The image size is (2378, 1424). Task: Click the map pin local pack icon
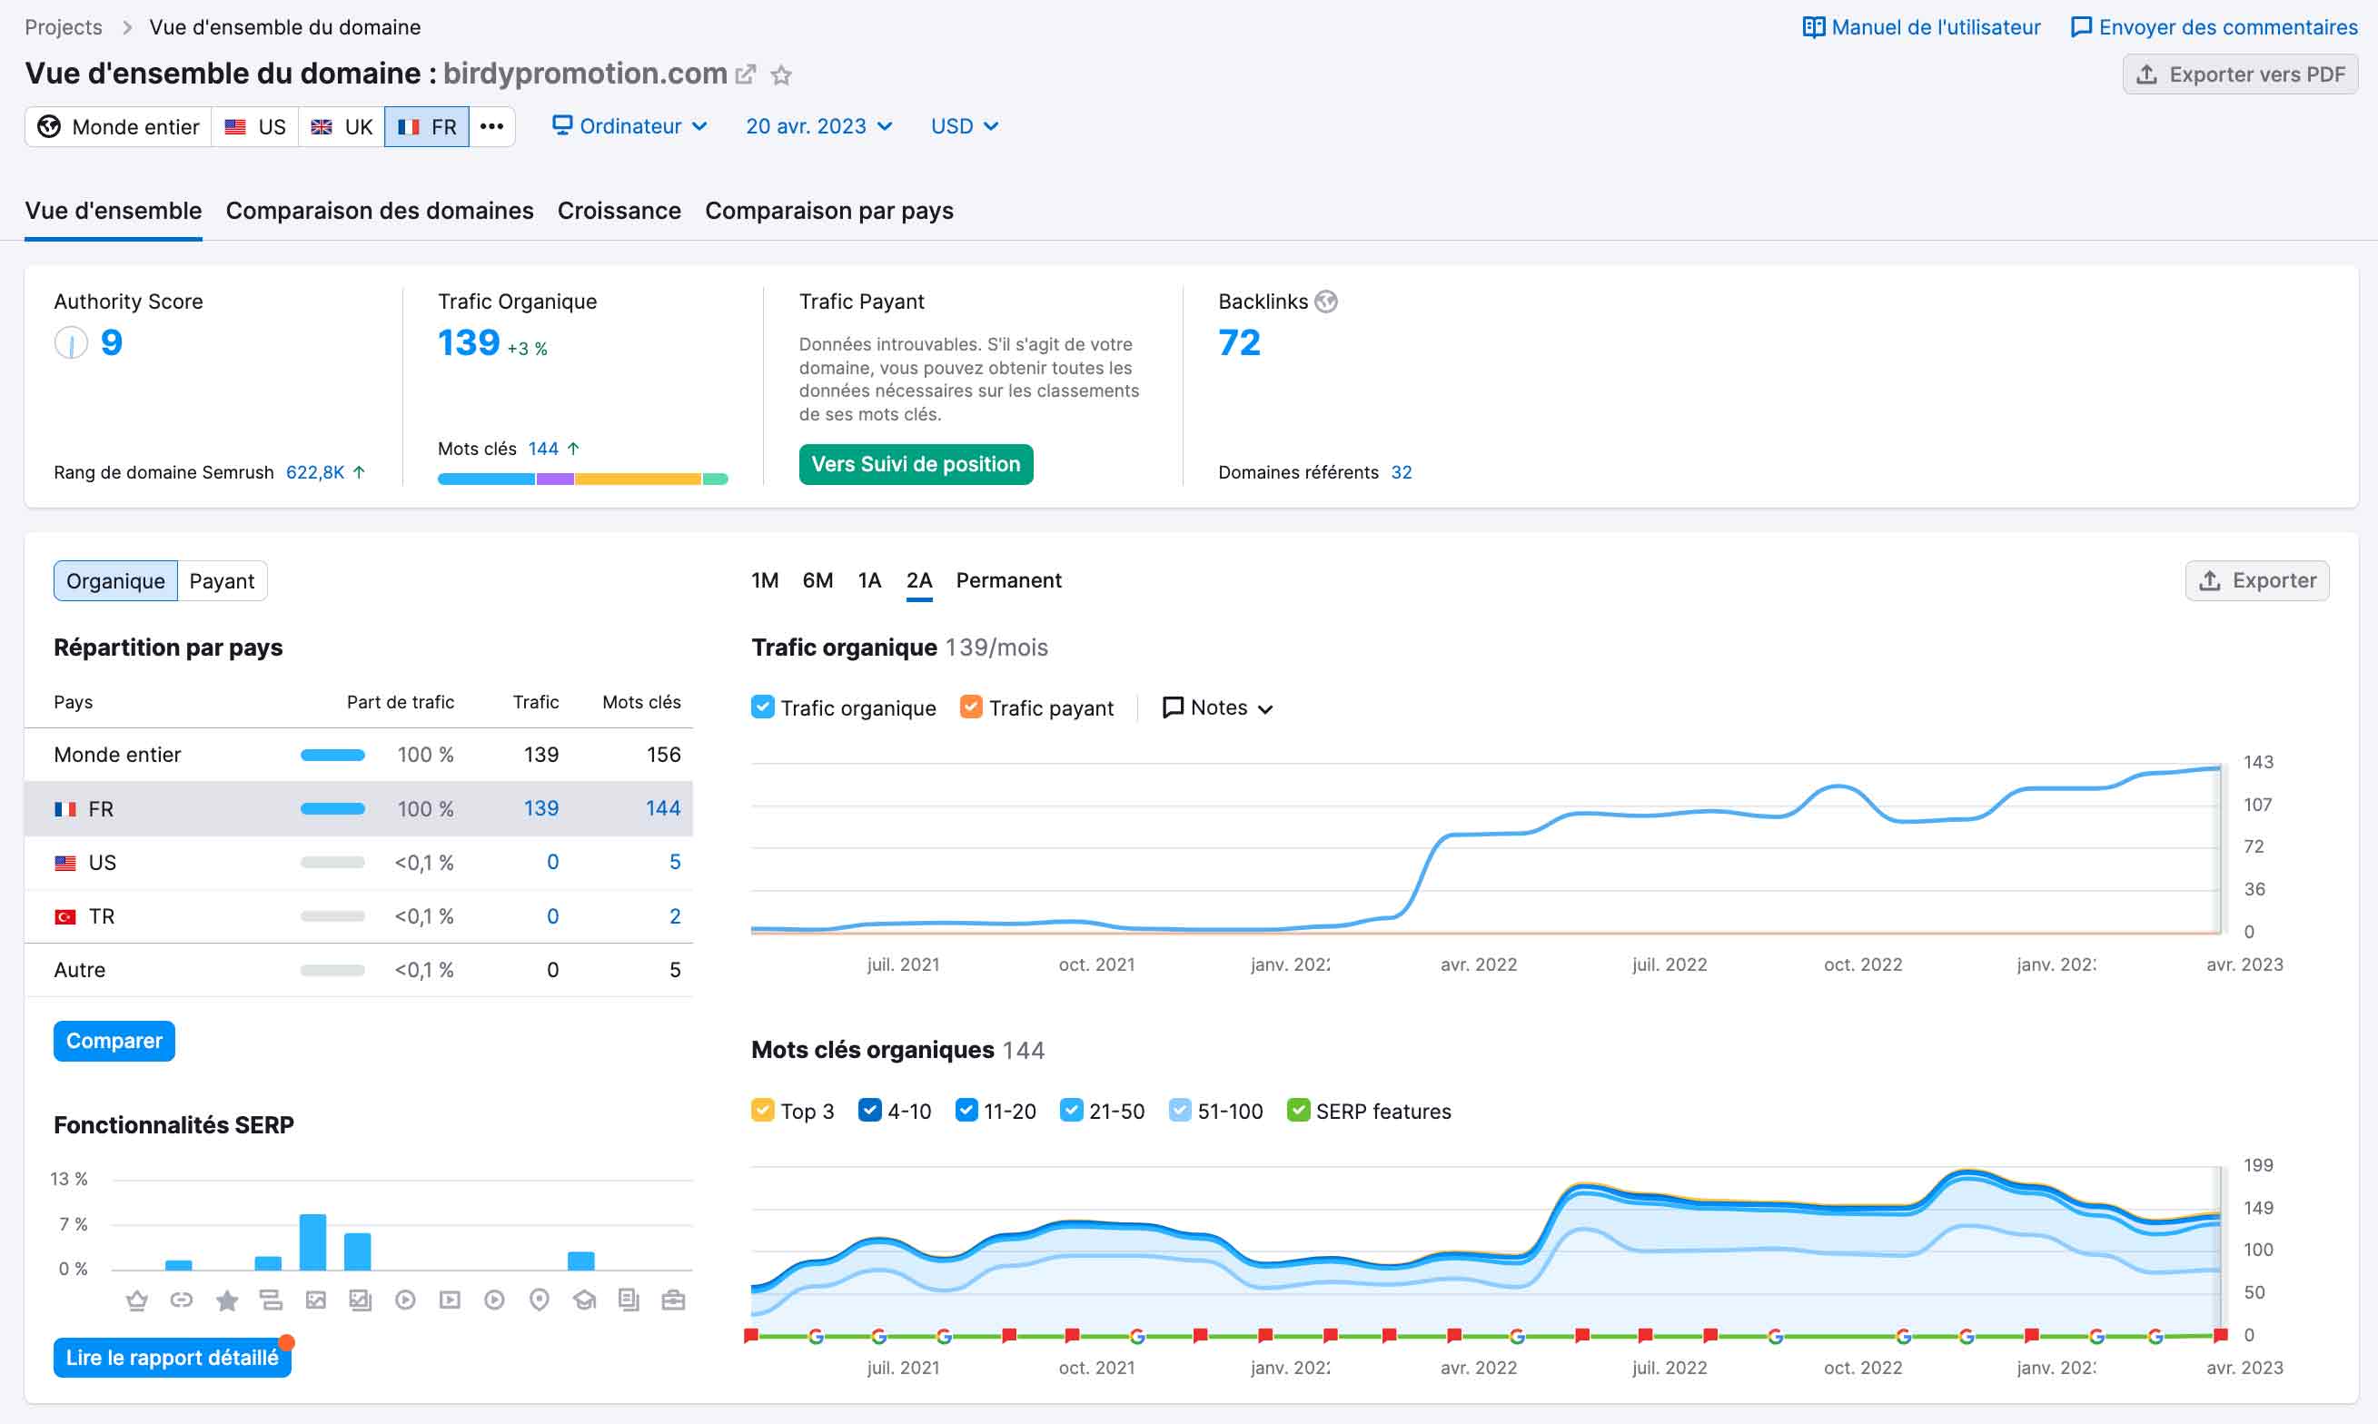click(x=540, y=1300)
